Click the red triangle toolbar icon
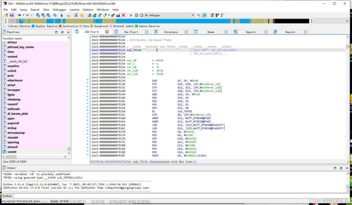 coord(76,15)
